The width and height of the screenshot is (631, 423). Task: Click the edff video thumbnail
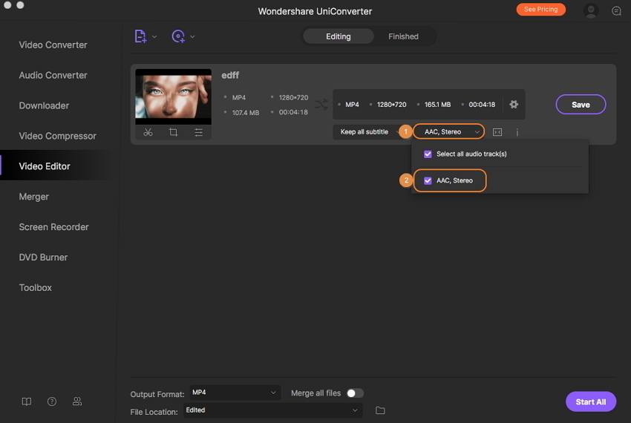tap(173, 96)
